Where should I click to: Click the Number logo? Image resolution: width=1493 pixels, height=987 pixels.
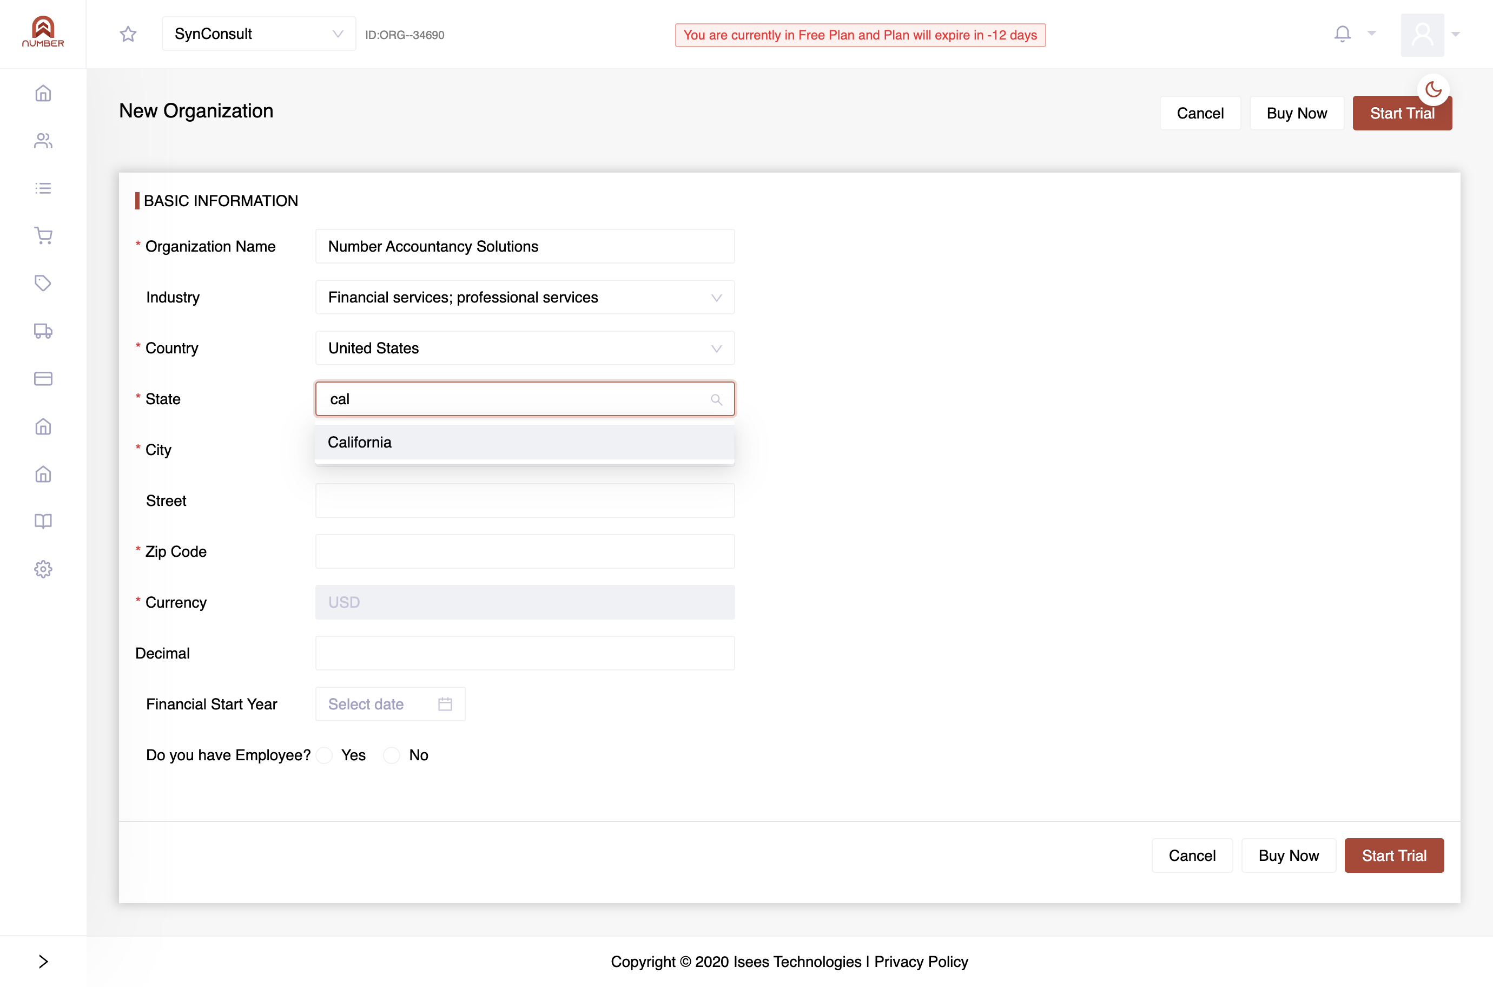(43, 32)
